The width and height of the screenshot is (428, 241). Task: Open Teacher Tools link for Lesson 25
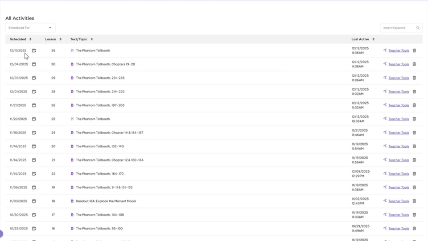[399, 119]
